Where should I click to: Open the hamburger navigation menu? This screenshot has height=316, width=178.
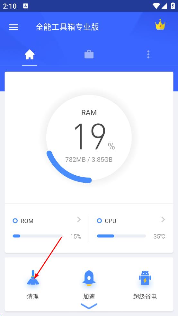(14, 27)
